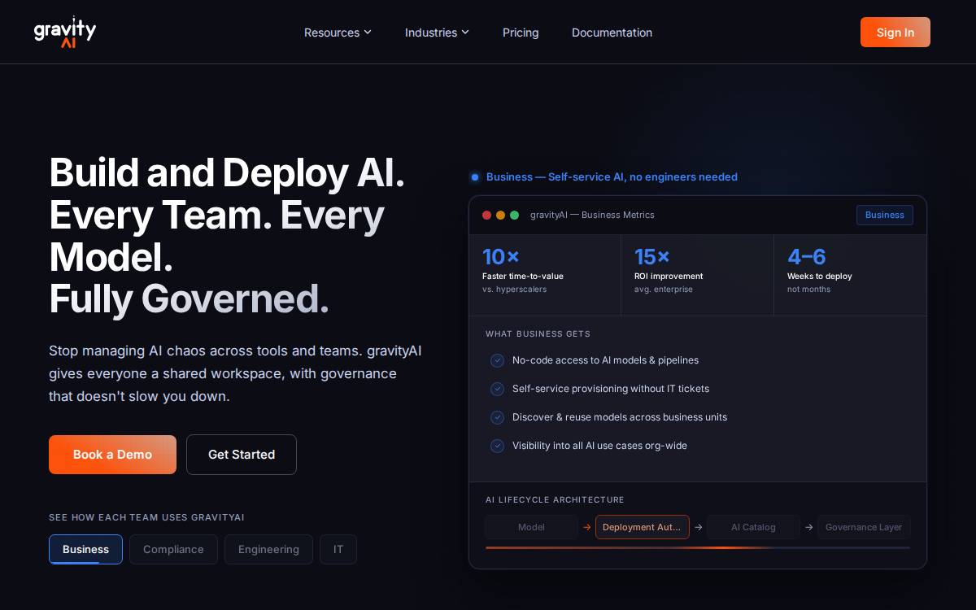The width and height of the screenshot is (976, 610).
Task: Switch to the Compliance tab
Action: 173,549
